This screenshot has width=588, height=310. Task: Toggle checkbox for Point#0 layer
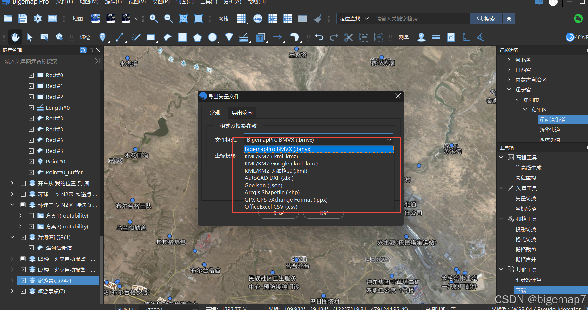coord(31,162)
